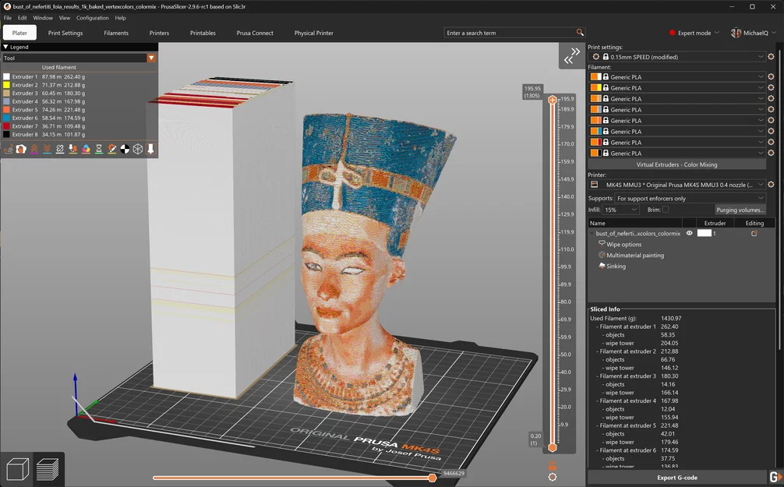Toggle travel moves visibility in legend toolbar
The height and width of the screenshot is (487, 784).
[x=8, y=149]
